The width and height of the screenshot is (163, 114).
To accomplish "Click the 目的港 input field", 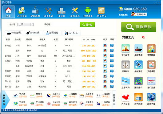I will point(65,25).
